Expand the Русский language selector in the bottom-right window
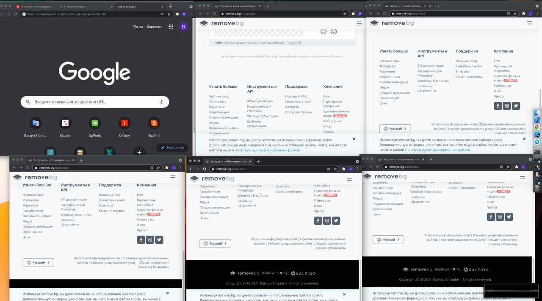 388,240
